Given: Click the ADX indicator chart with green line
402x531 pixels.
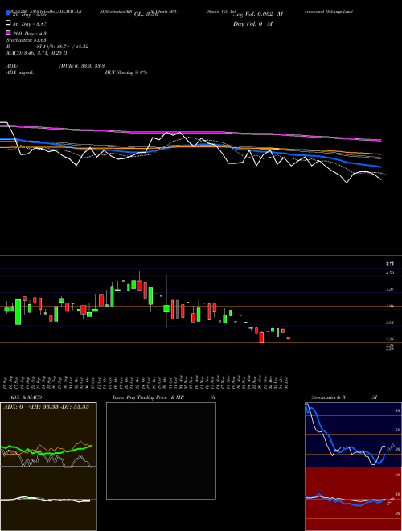Looking at the screenshot, I should click(48, 434).
